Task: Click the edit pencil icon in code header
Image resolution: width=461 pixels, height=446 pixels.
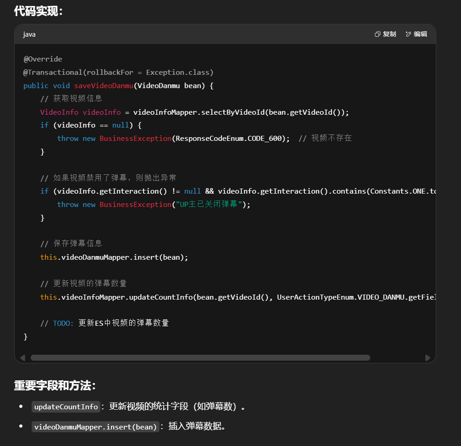Action: pos(408,34)
